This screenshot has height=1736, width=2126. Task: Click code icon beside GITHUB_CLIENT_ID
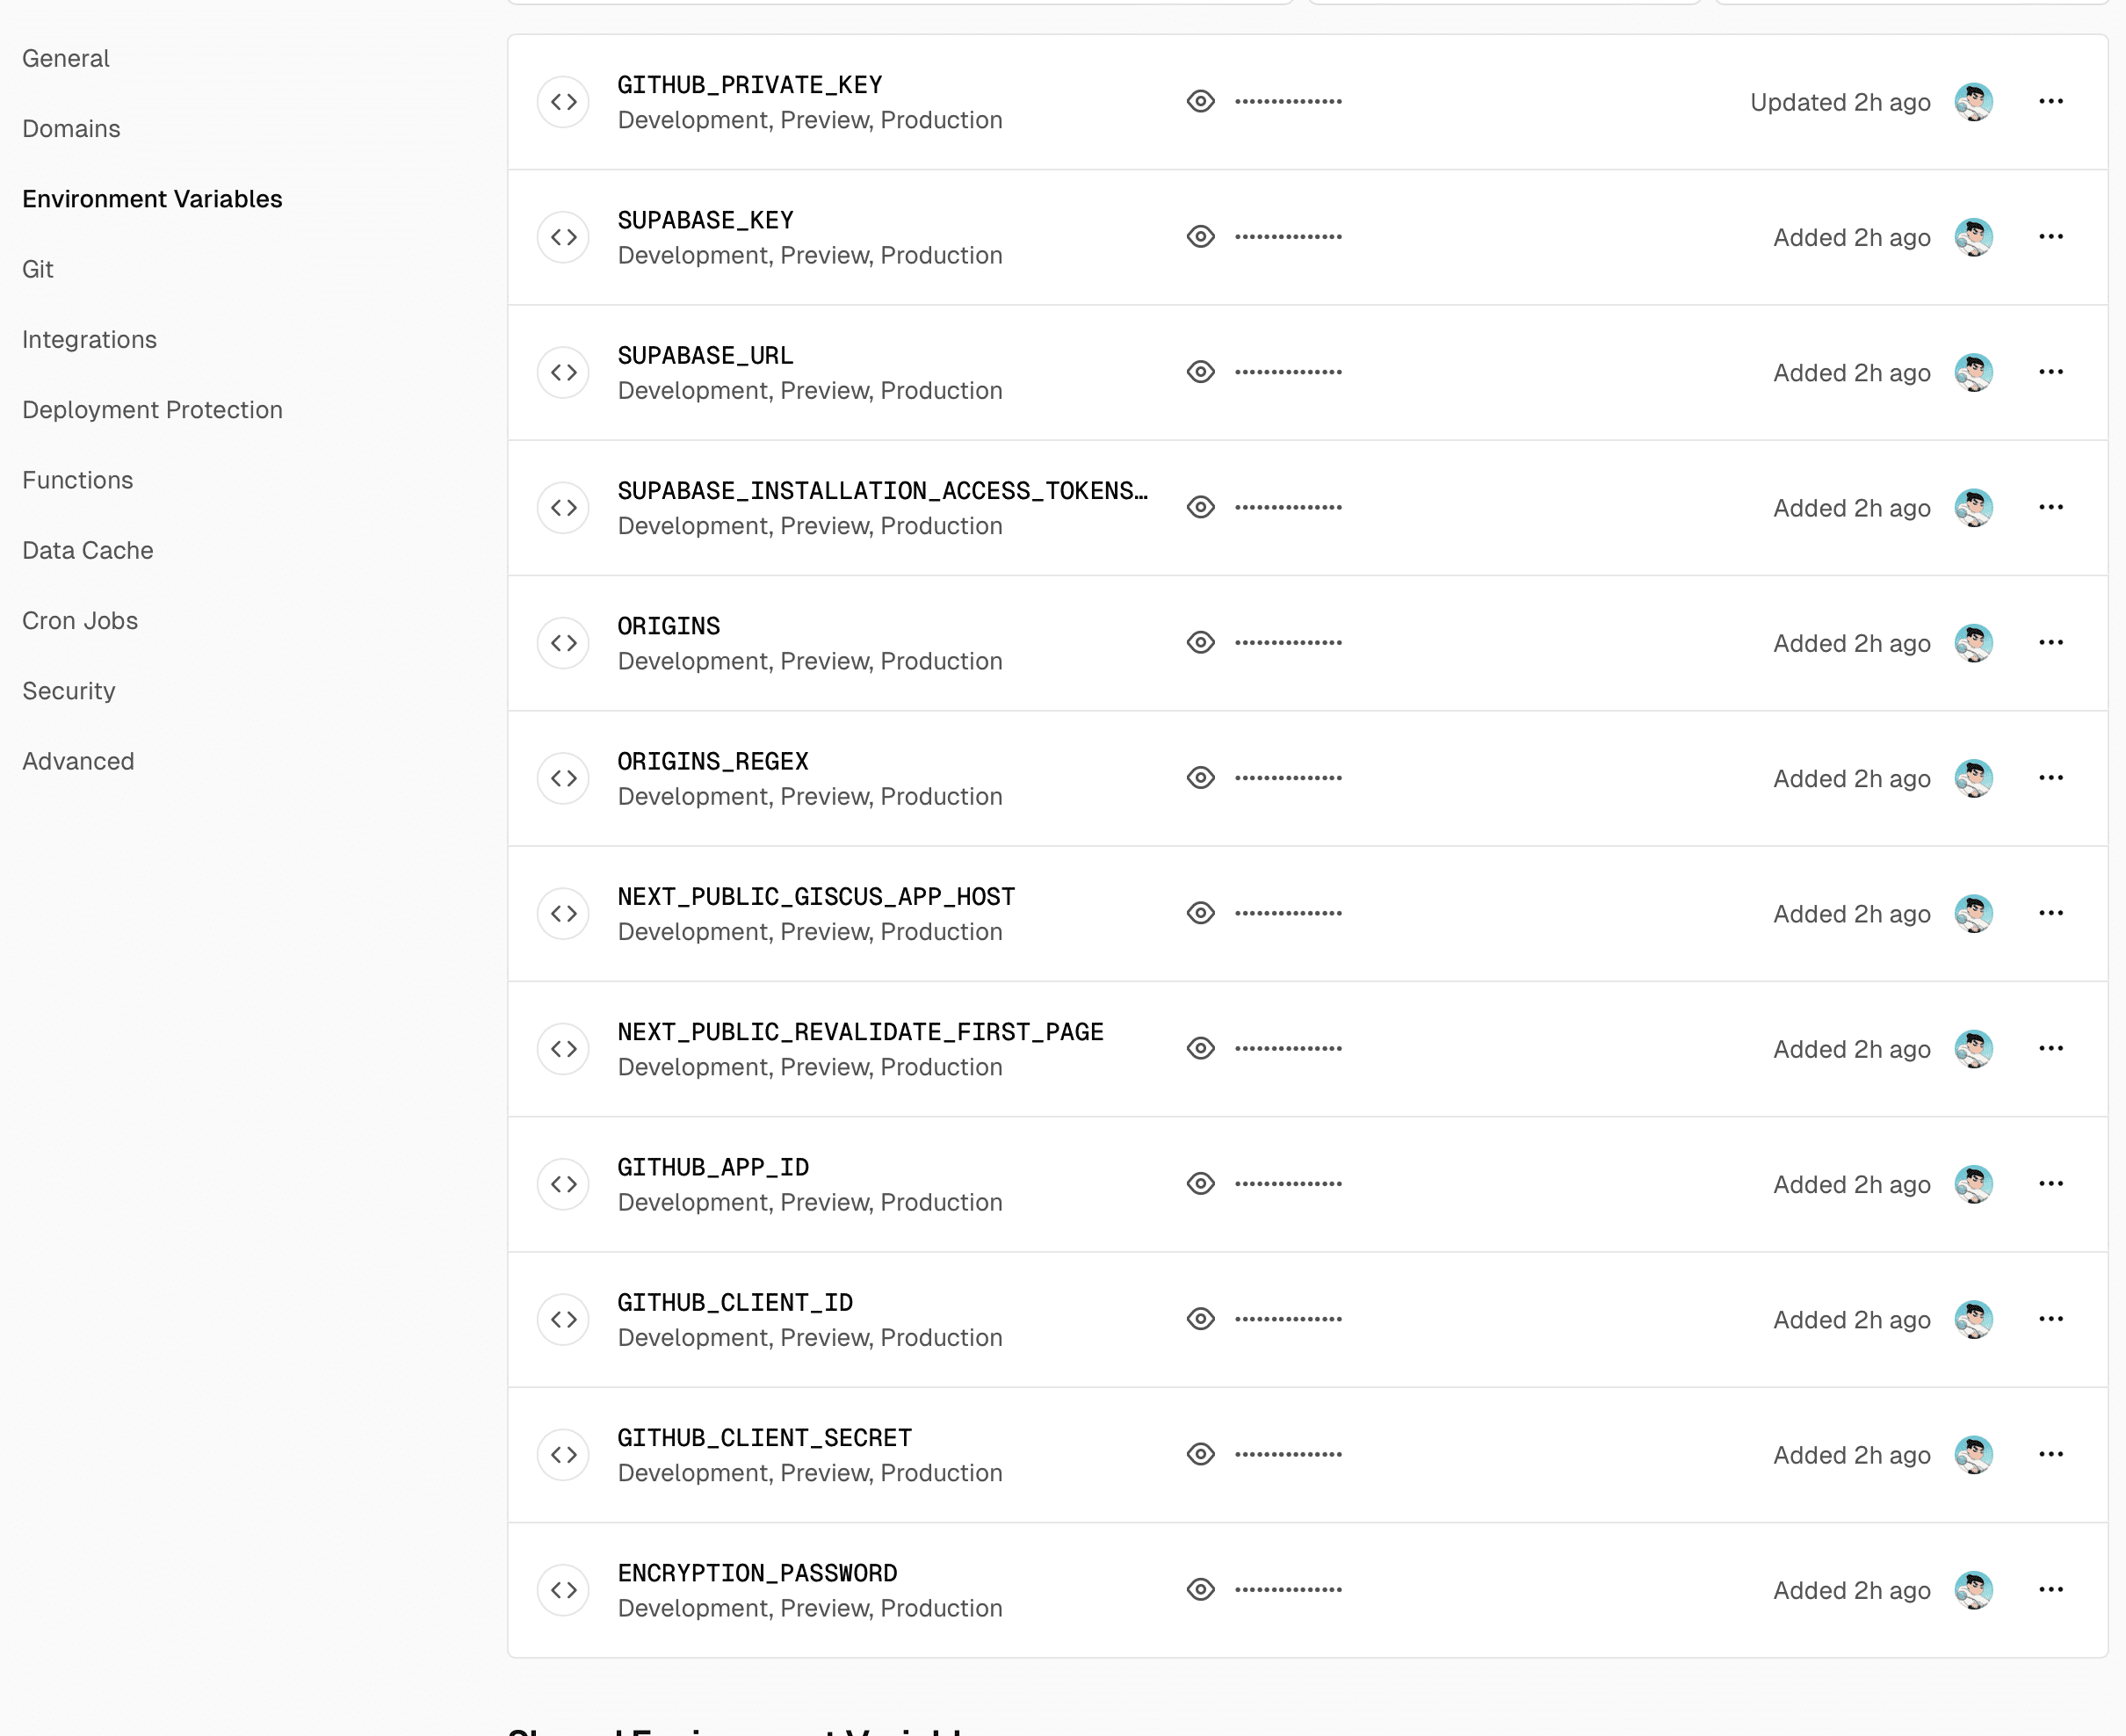(x=563, y=1319)
